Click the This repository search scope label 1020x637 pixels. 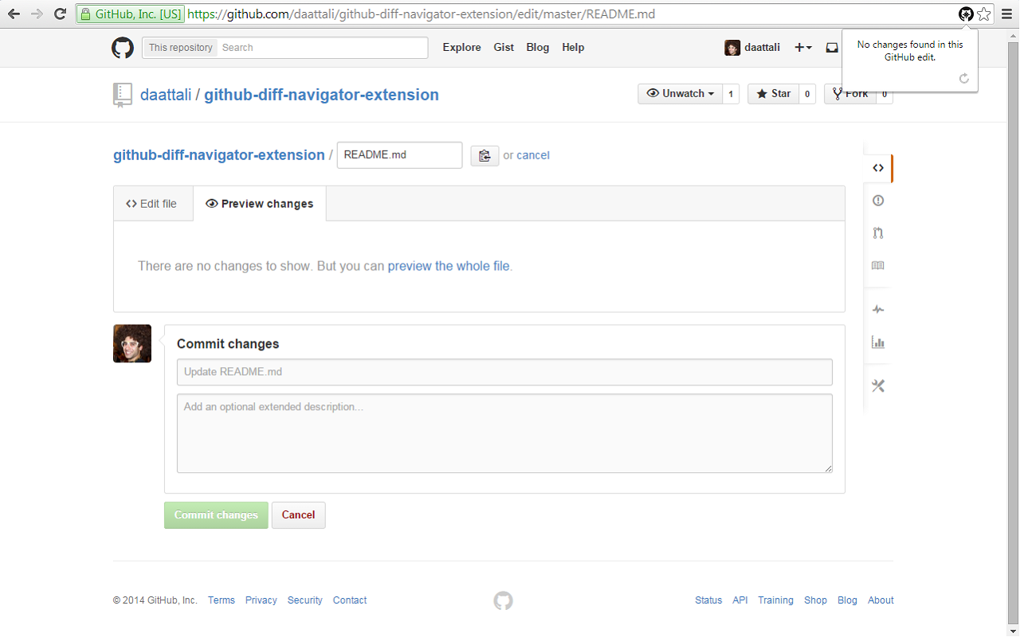coord(181,48)
